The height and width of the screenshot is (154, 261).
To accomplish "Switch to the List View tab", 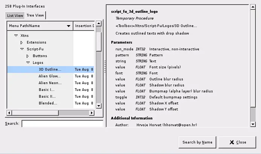I will (x=15, y=15).
